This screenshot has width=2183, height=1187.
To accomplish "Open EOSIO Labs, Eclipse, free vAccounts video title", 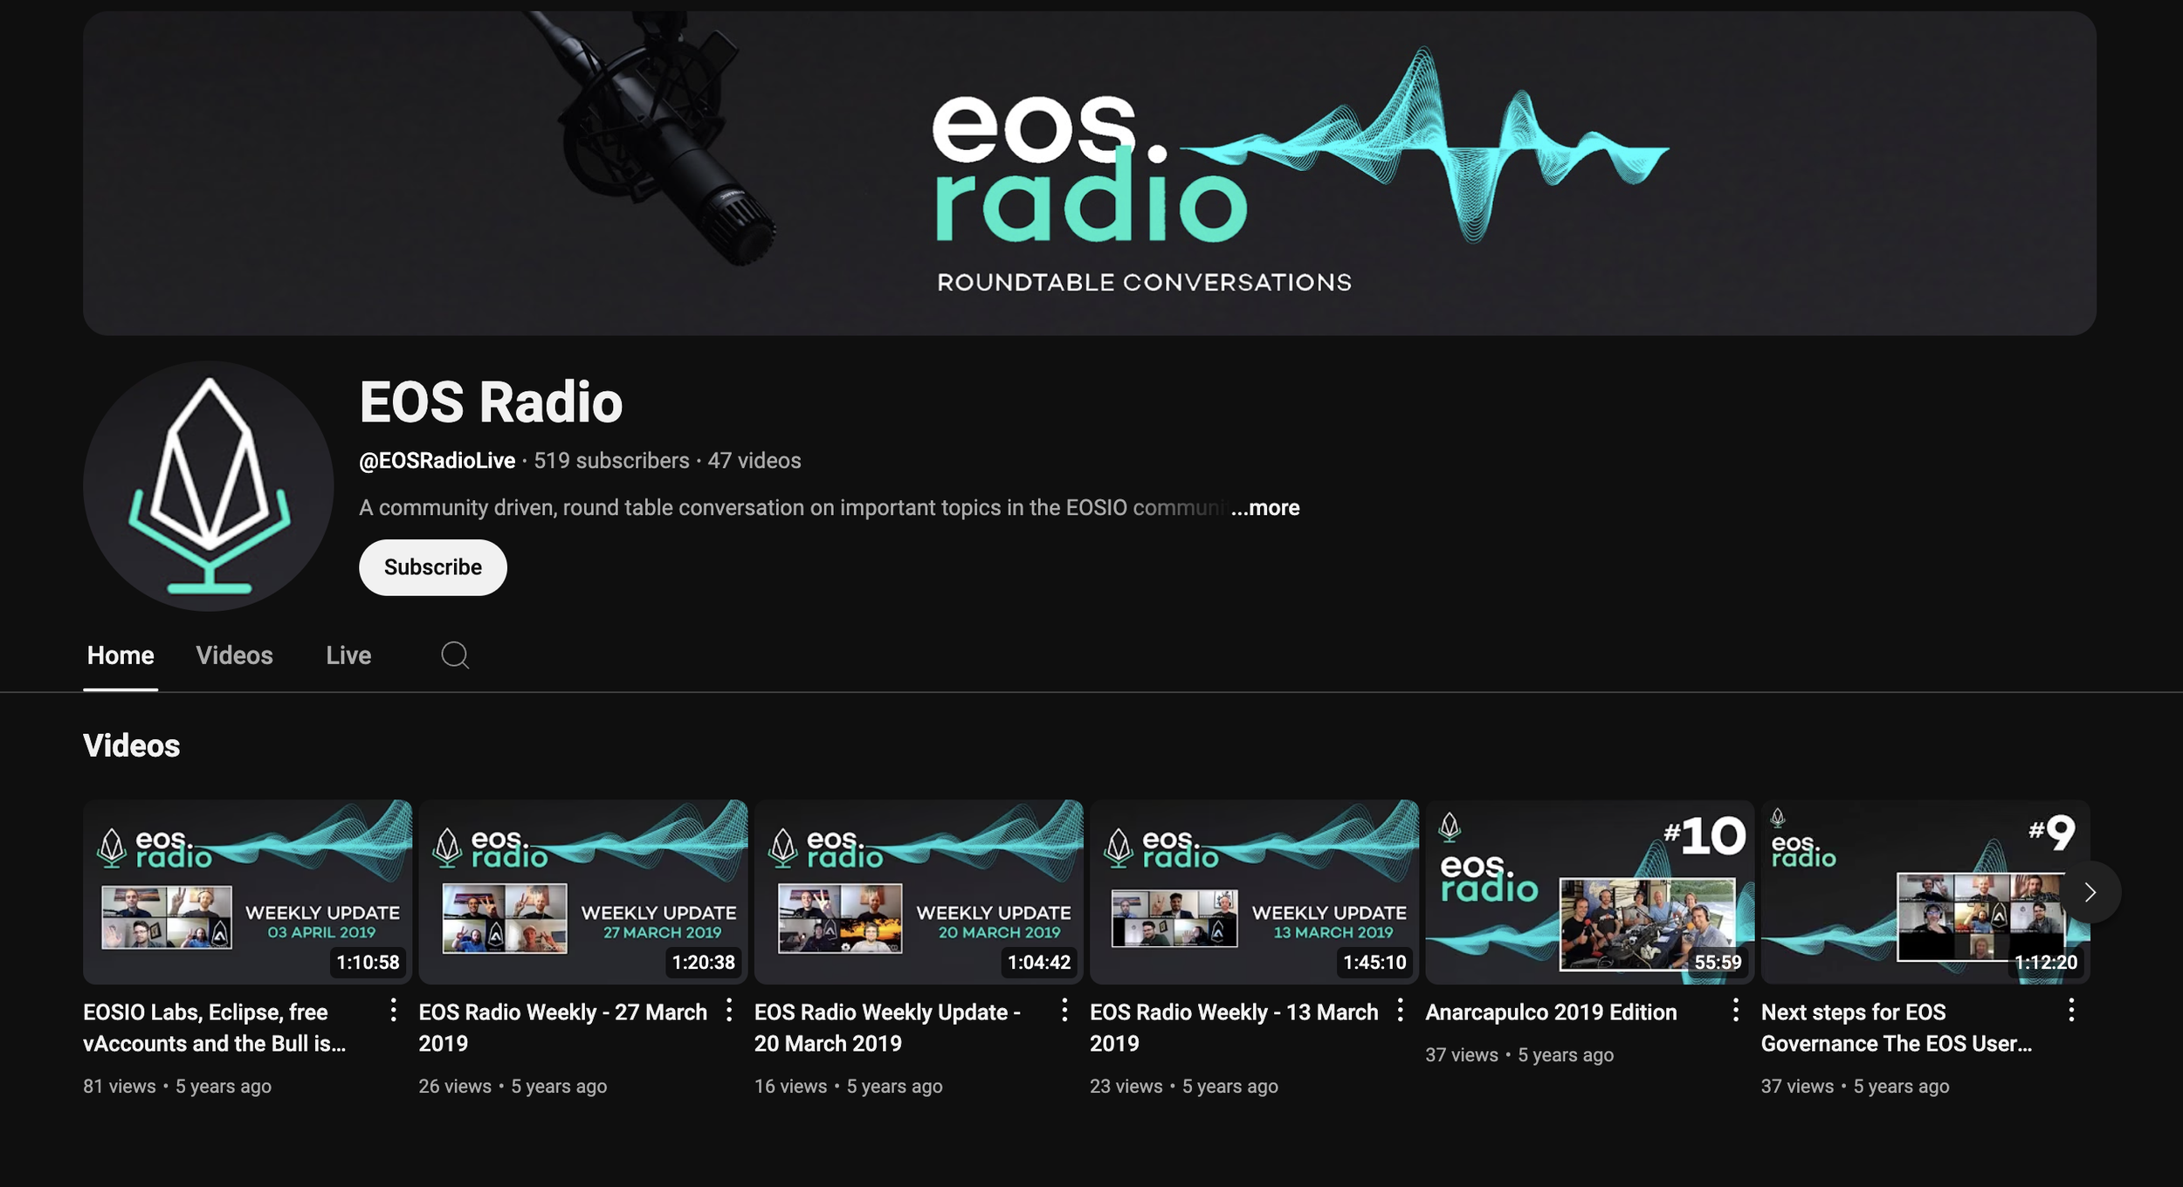I will 215,1028.
